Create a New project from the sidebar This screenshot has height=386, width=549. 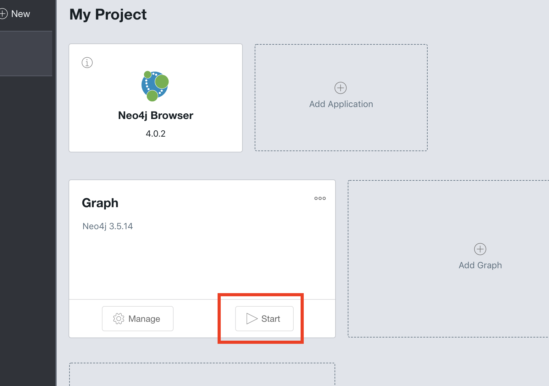[x=16, y=14]
